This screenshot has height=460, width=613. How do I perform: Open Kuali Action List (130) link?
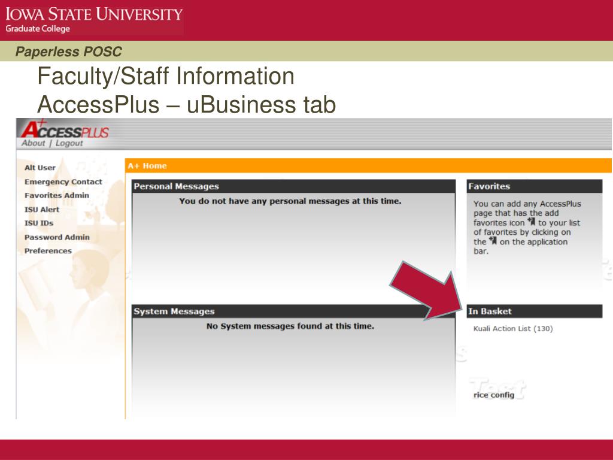coord(513,329)
